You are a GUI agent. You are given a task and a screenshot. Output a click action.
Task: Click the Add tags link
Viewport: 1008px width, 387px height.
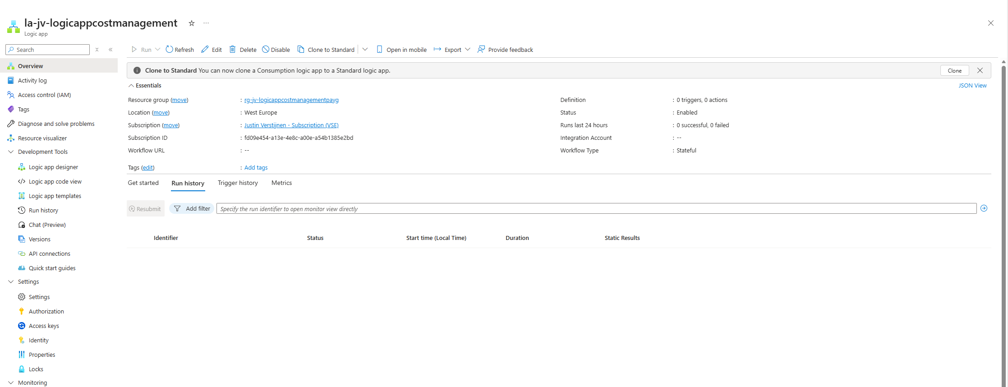pyautogui.click(x=256, y=167)
